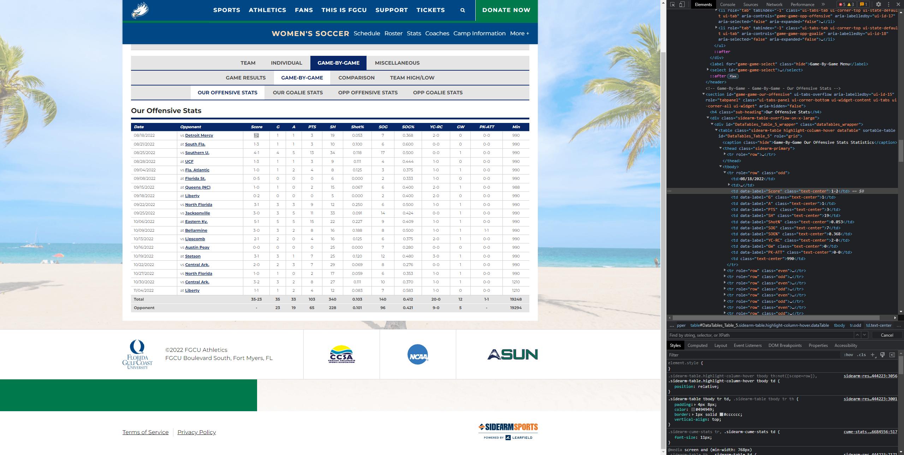904x455 pixels.
Task: Open the Privacy Policy link
Action: pyautogui.click(x=196, y=432)
